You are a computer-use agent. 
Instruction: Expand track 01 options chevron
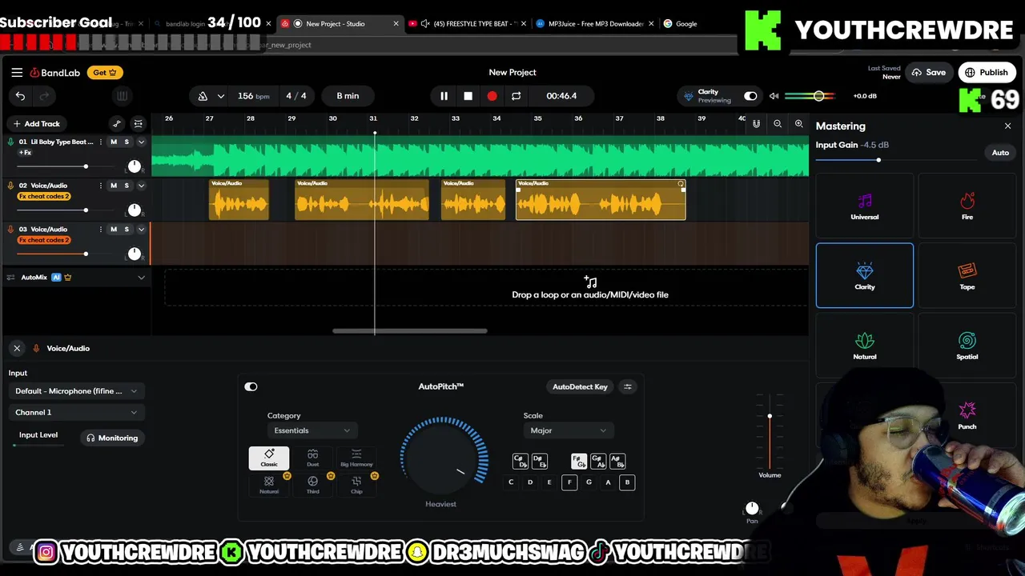(141, 142)
